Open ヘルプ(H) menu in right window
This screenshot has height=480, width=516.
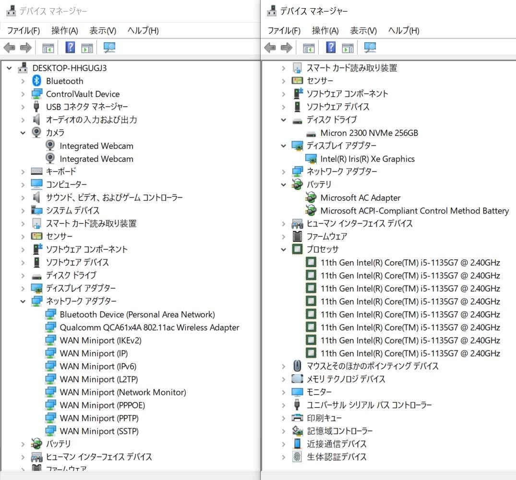point(404,31)
